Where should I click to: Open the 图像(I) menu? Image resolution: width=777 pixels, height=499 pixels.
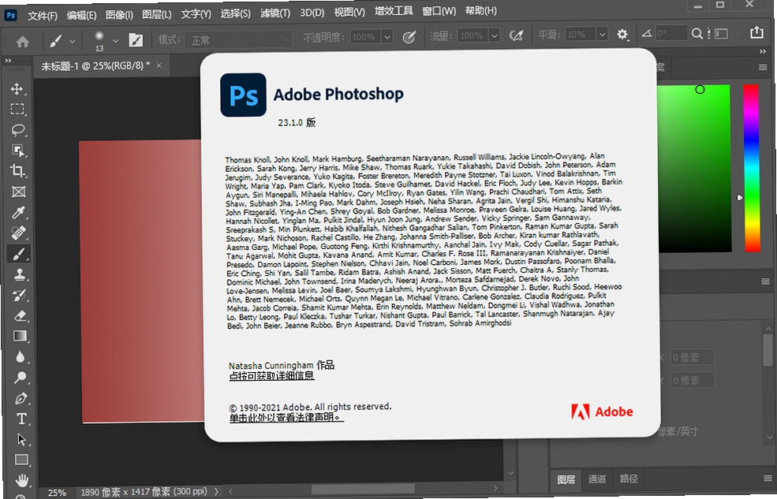click(x=119, y=15)
